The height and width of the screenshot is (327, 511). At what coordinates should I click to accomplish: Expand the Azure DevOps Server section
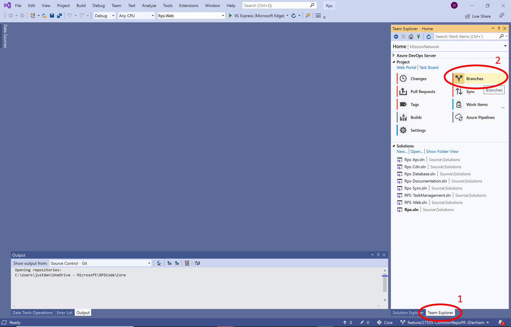(394, 55)
